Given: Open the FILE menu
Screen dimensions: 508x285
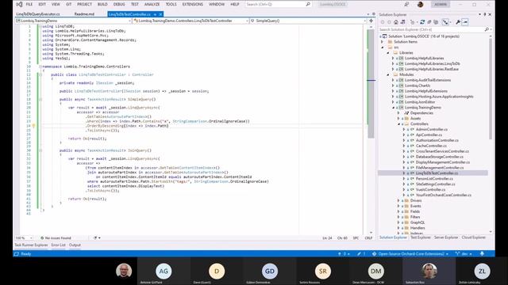Looking at the screenshot, I should pos(29,4).
